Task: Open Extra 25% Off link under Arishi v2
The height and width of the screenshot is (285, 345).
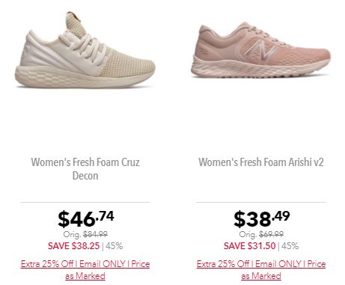Action: tap(261, 270)
